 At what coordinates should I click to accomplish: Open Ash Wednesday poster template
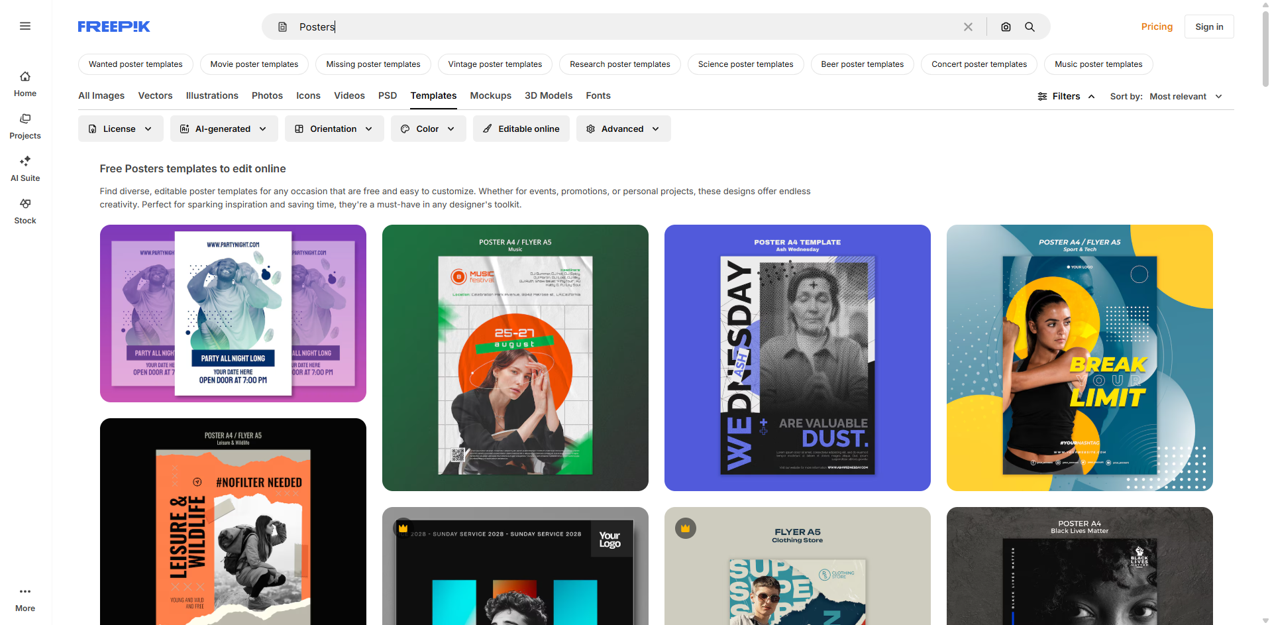coord(798,358)
